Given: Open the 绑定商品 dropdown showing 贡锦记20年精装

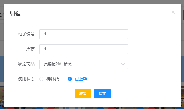Looking at the screenshot, I should click(x=84, y=64).
